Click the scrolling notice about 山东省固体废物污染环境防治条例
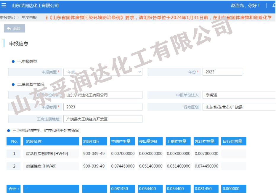 (x=159, y=17)
